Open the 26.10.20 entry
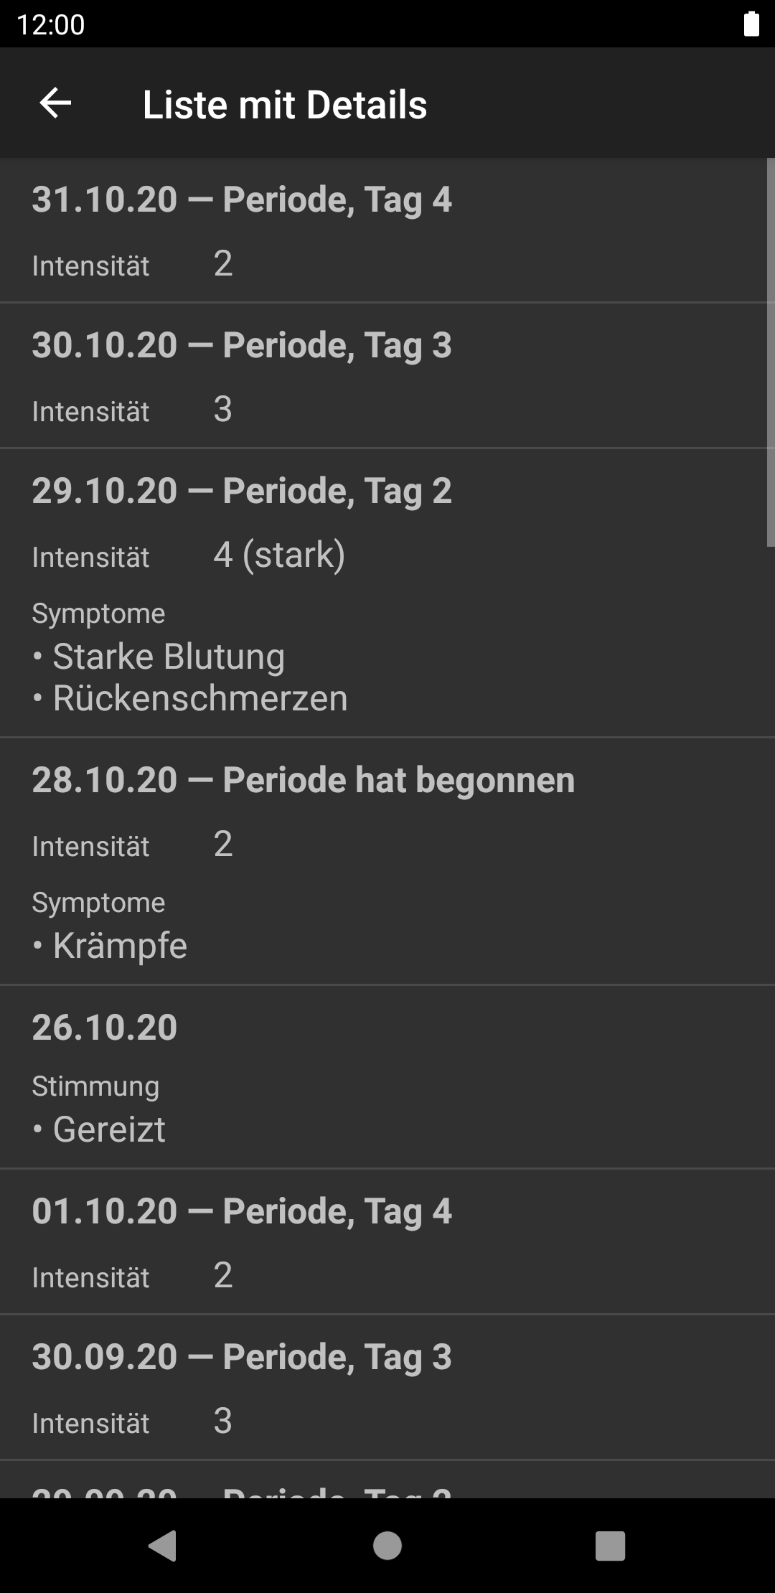This screenshot has height=1593, width=775. (x=105, y=1027)
